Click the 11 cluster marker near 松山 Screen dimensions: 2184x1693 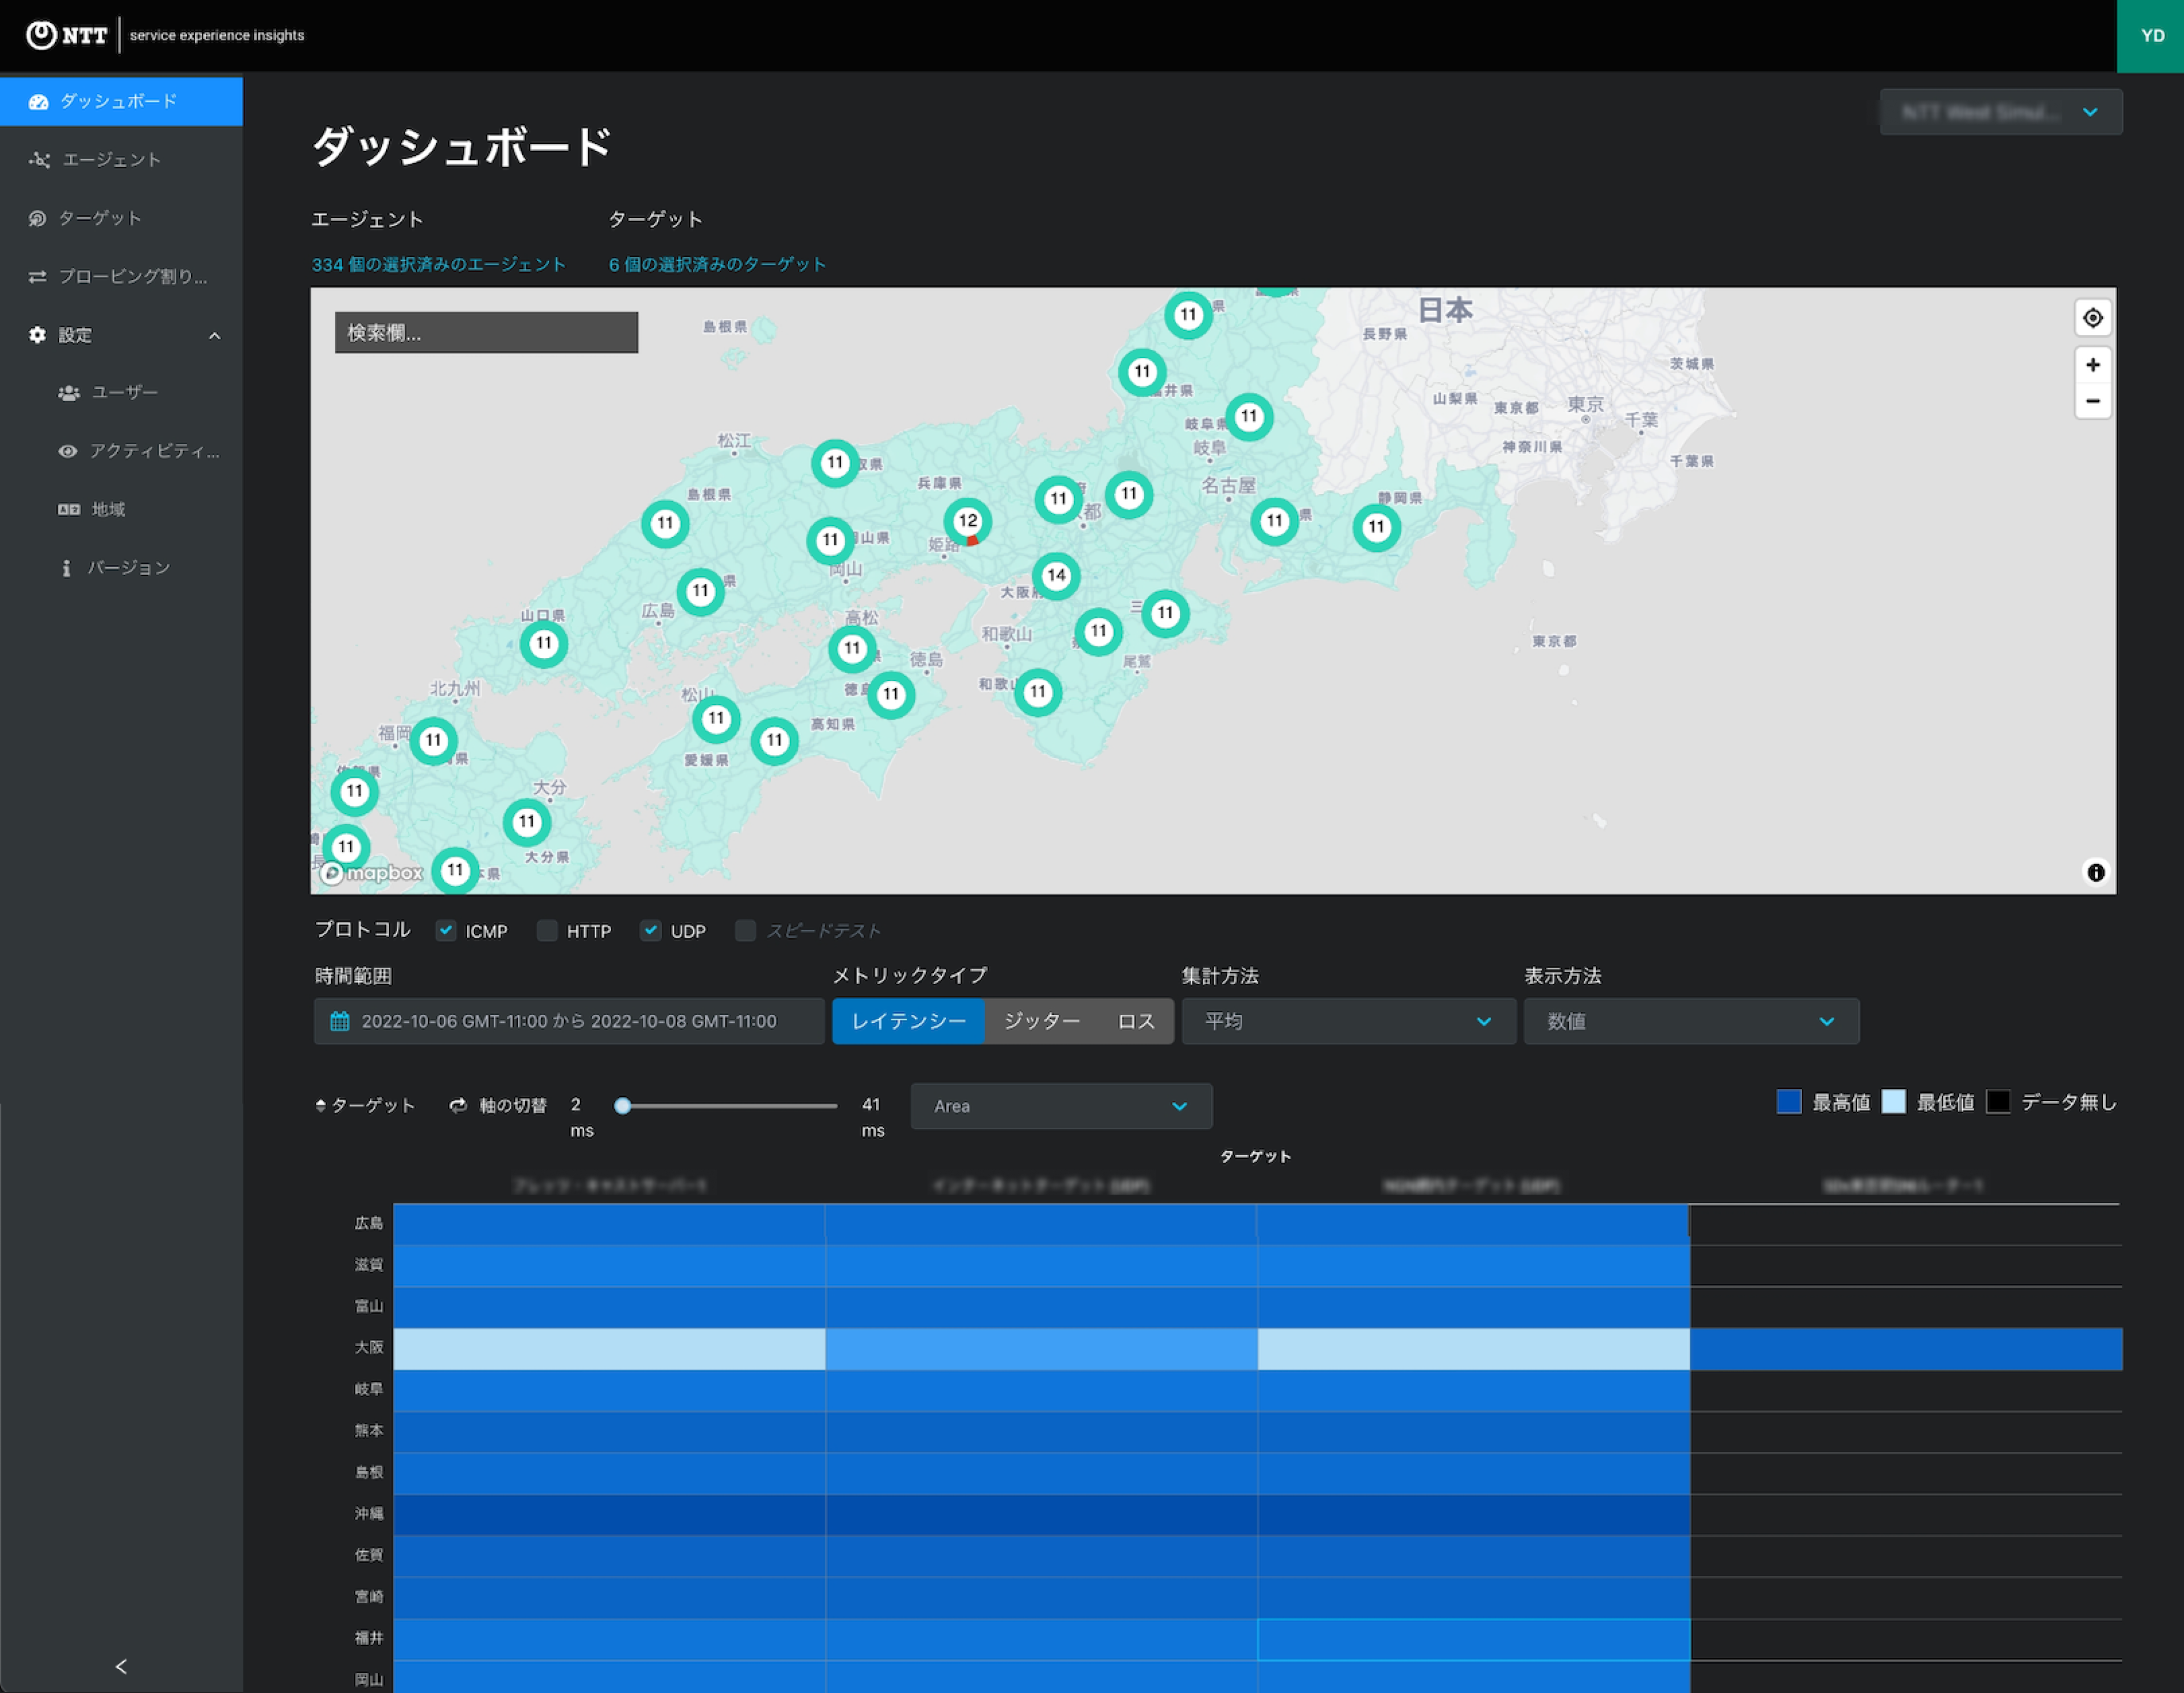point(716,718)
